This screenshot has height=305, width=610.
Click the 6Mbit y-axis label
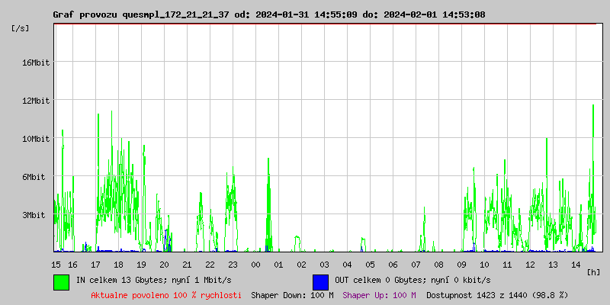pos(34,177)
